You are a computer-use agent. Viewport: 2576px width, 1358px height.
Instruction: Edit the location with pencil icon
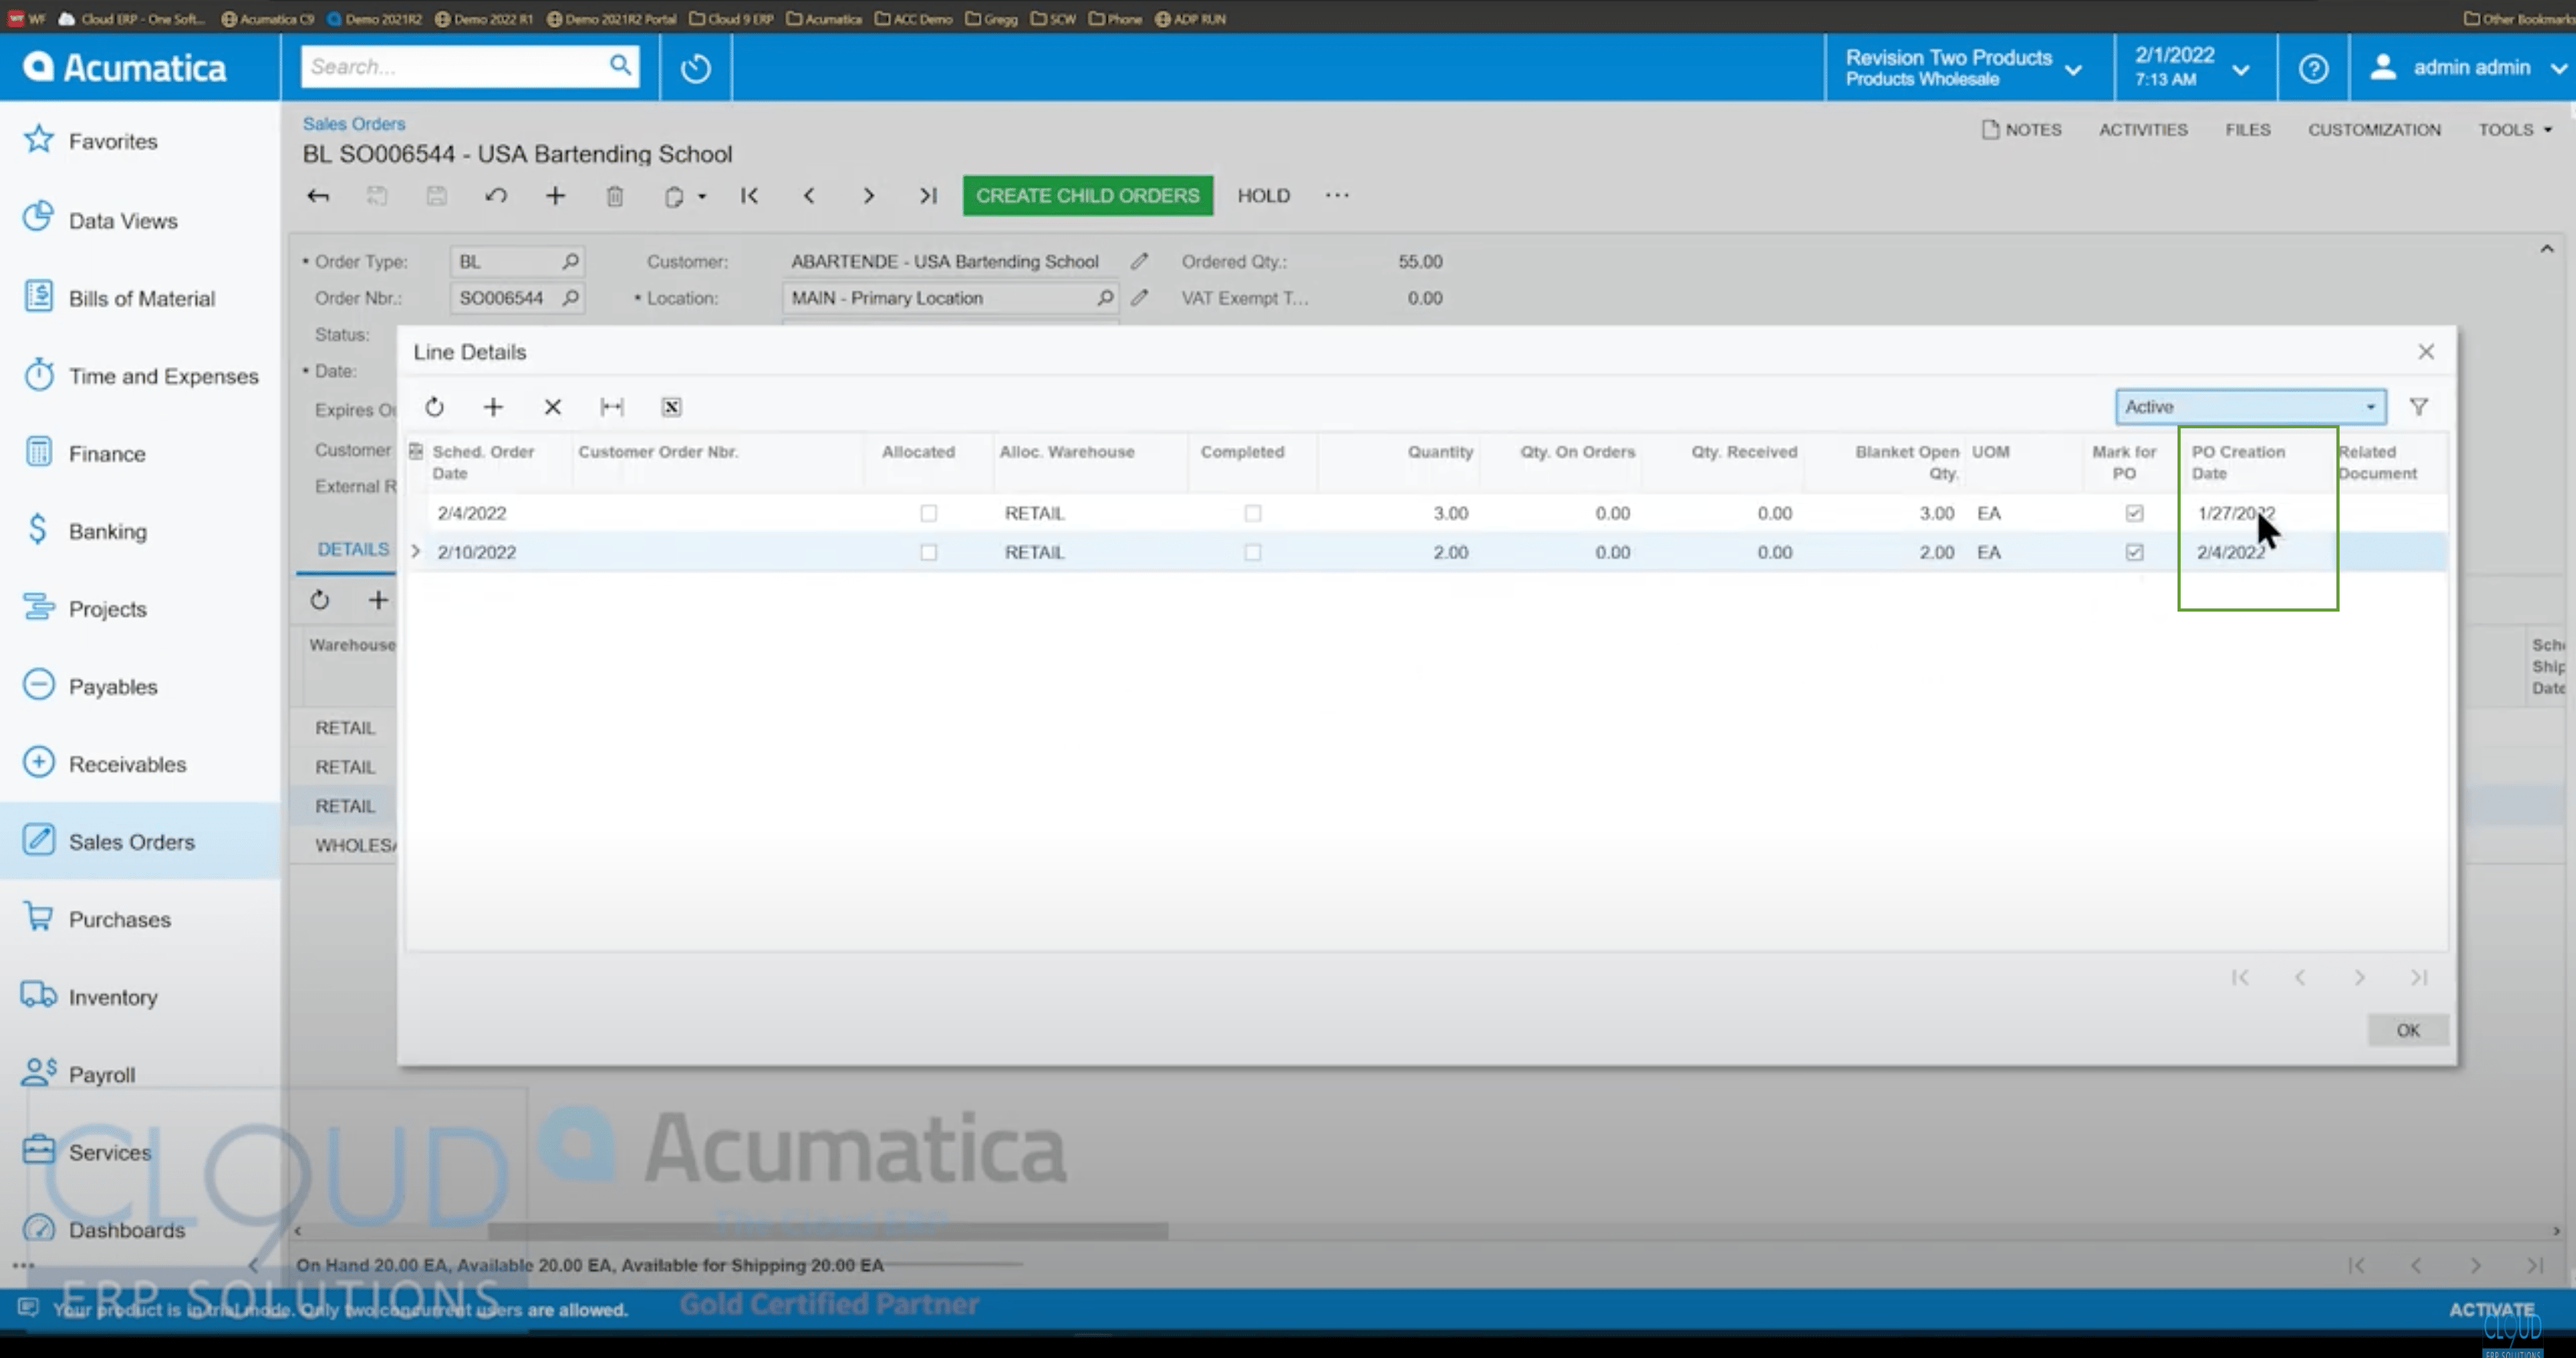coord(1139,298)
